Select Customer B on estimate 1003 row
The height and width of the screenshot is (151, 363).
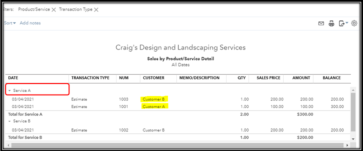coord(154,99)
